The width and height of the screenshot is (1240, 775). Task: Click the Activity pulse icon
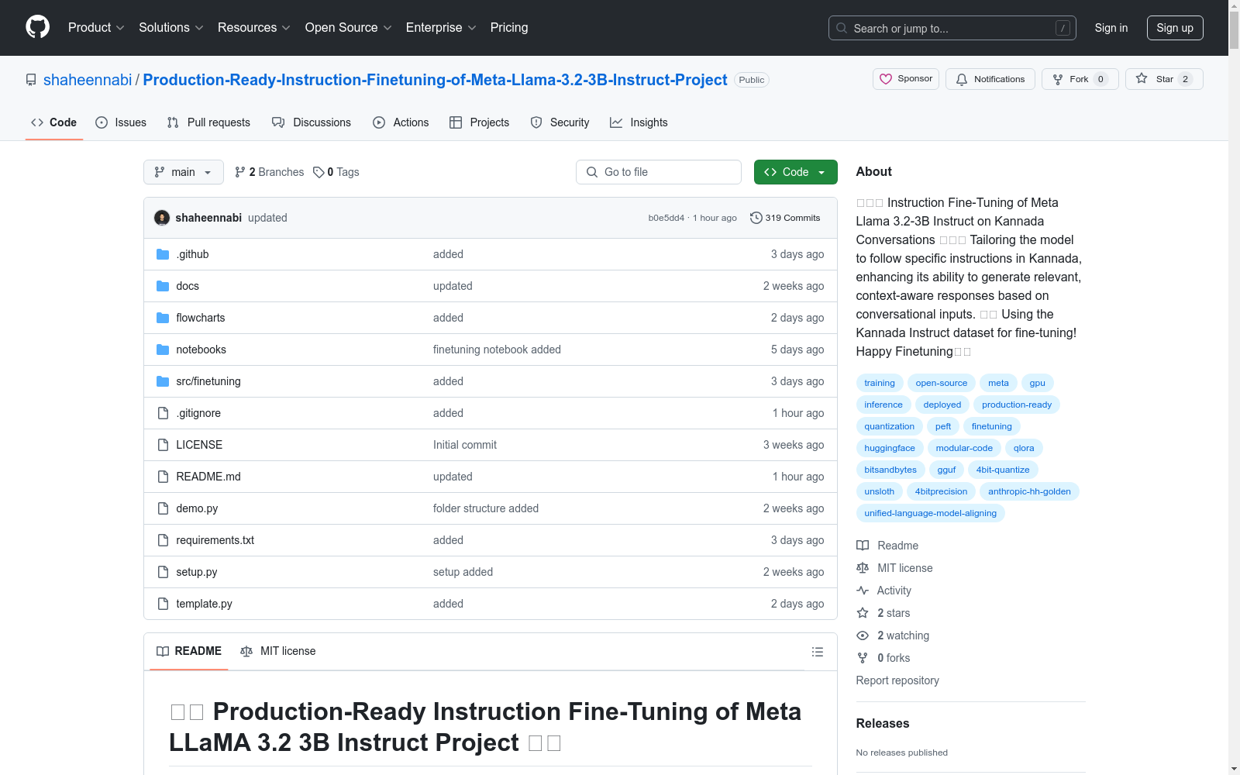pyautogui.click(x=863, y=591)
